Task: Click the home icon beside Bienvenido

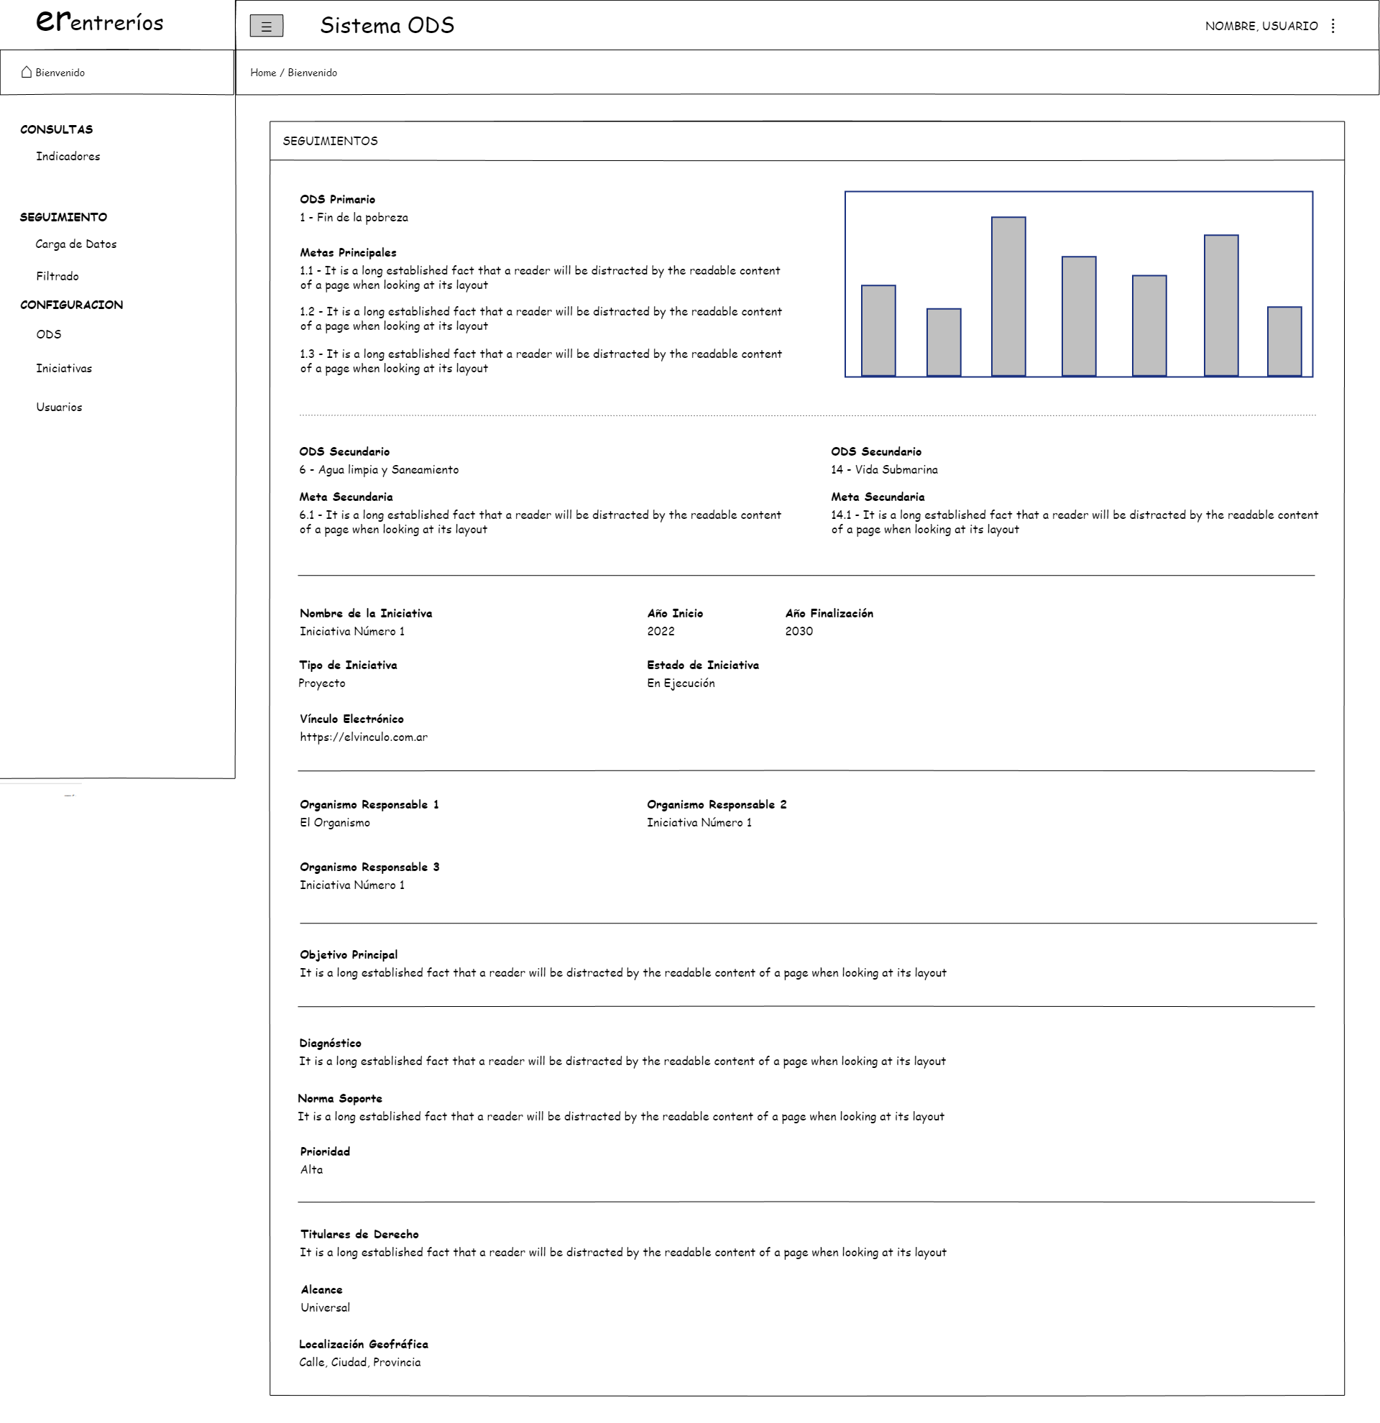Action: (27, 72)
